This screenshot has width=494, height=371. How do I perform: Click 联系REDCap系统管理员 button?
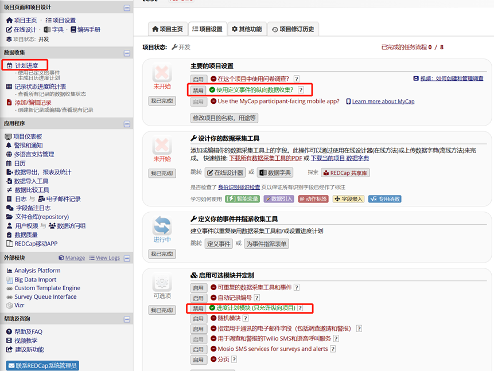[x=42, y=366]
